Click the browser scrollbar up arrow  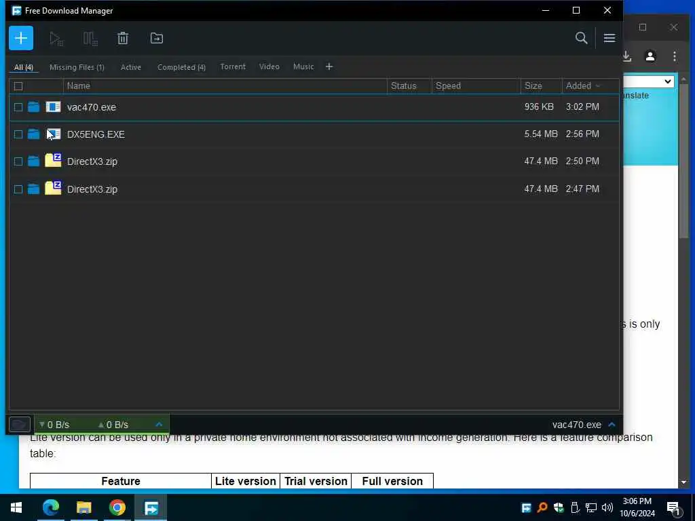(x=683, y=79)
